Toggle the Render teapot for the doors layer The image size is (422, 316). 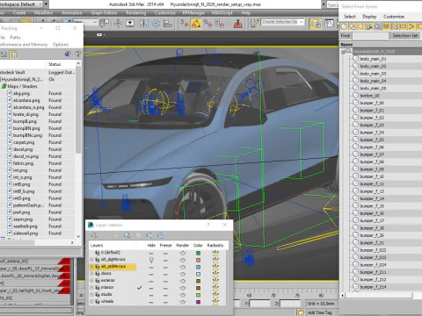[x=183, y=274]
